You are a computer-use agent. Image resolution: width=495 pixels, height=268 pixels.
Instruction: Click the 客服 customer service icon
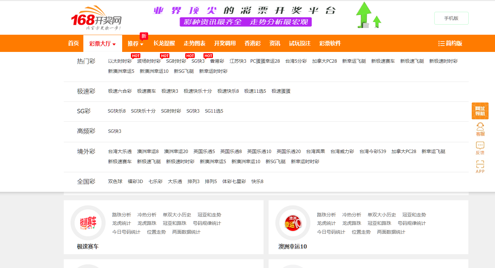point(480,129)
